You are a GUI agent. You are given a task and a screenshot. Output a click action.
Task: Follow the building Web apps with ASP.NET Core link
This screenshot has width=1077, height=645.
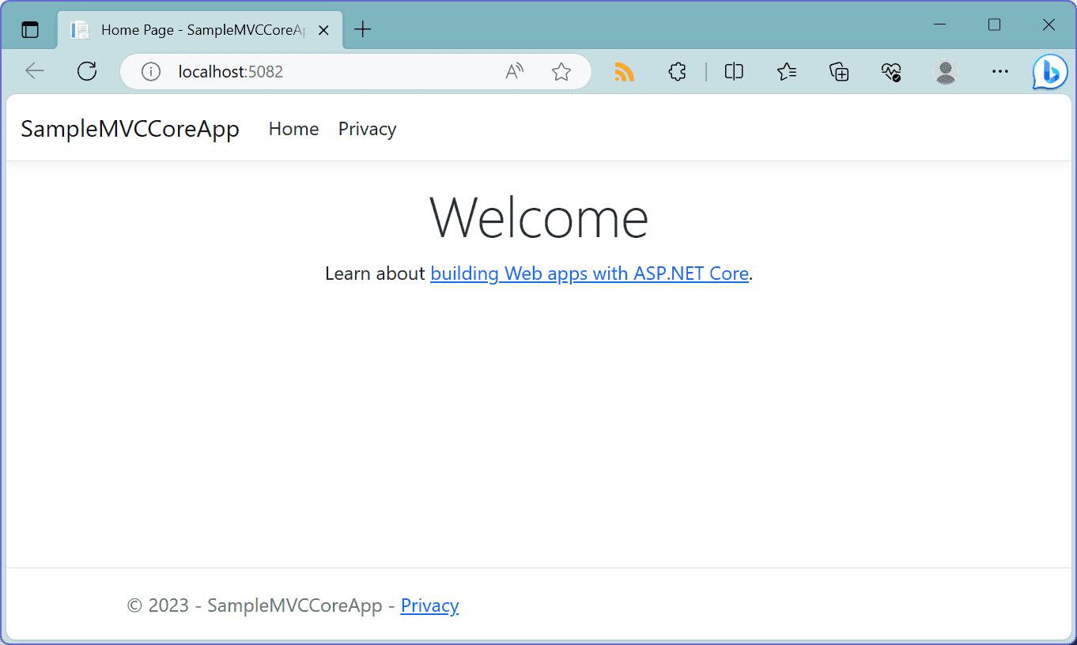[588, 273]
